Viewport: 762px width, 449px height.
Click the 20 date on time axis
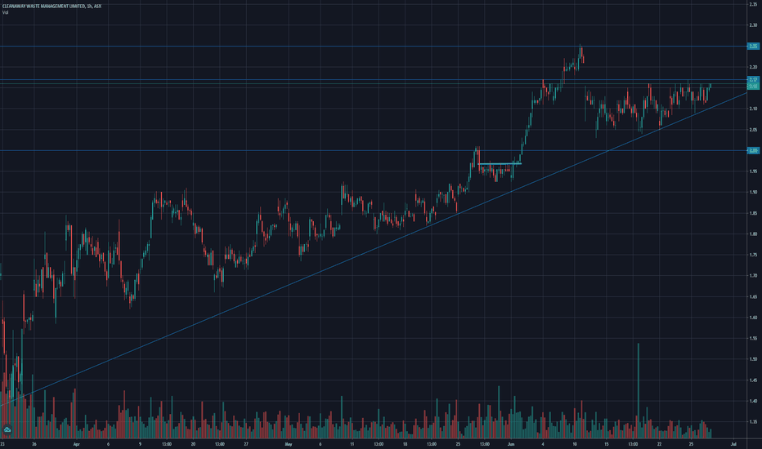tap(193, 444)
